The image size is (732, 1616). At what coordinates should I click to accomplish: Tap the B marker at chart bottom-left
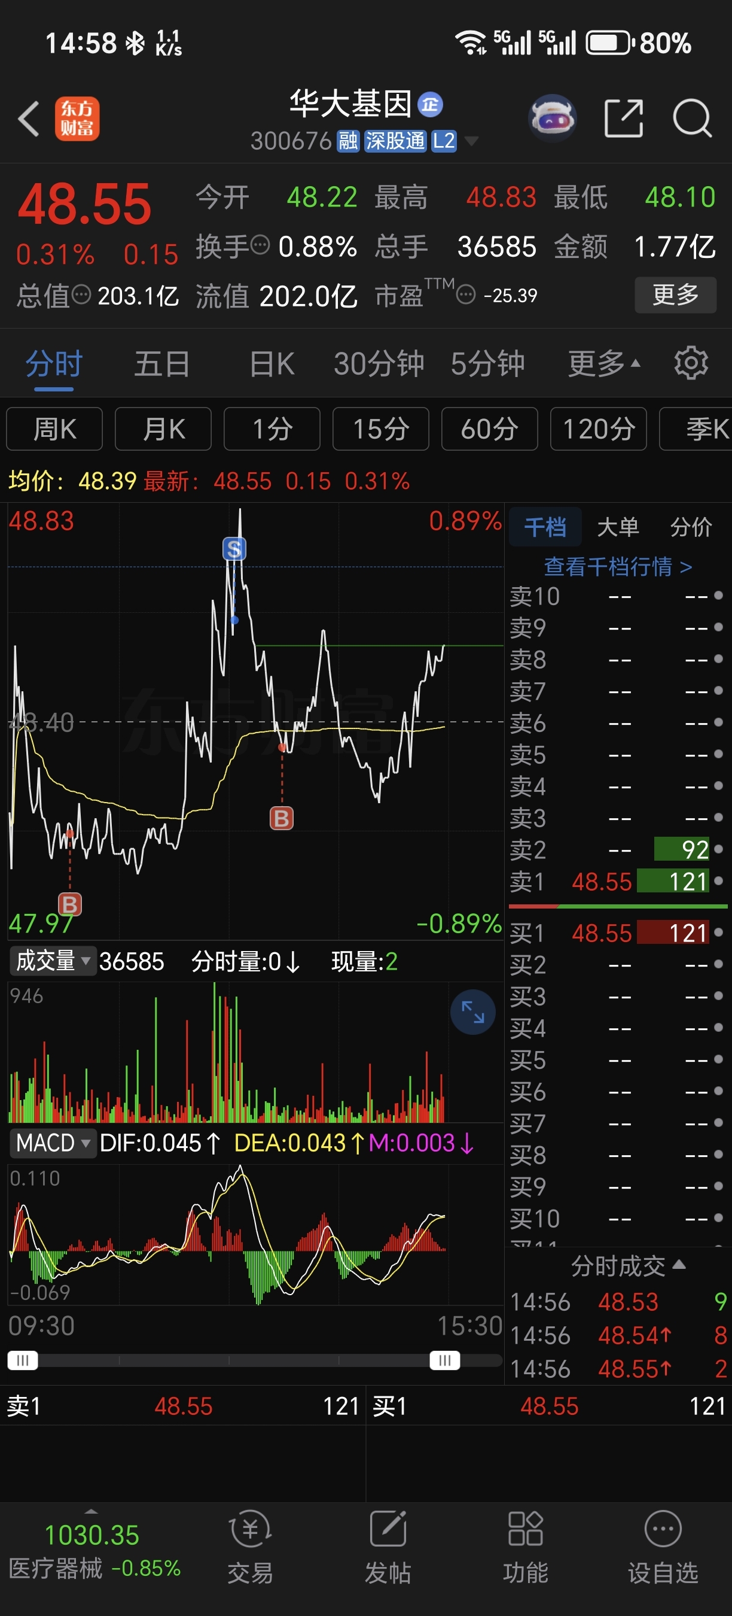click(x=69, y=904)
